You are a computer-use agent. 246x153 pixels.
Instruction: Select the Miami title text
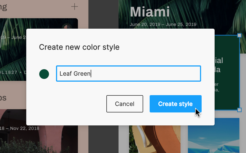(150, 12)
